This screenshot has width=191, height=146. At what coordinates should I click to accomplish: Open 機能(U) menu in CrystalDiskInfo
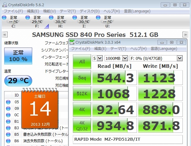click(49, 11)
